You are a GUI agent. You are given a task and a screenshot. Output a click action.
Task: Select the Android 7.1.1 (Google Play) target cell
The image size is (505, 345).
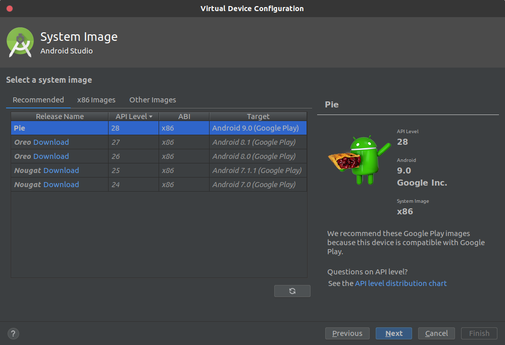coord(258,170)
